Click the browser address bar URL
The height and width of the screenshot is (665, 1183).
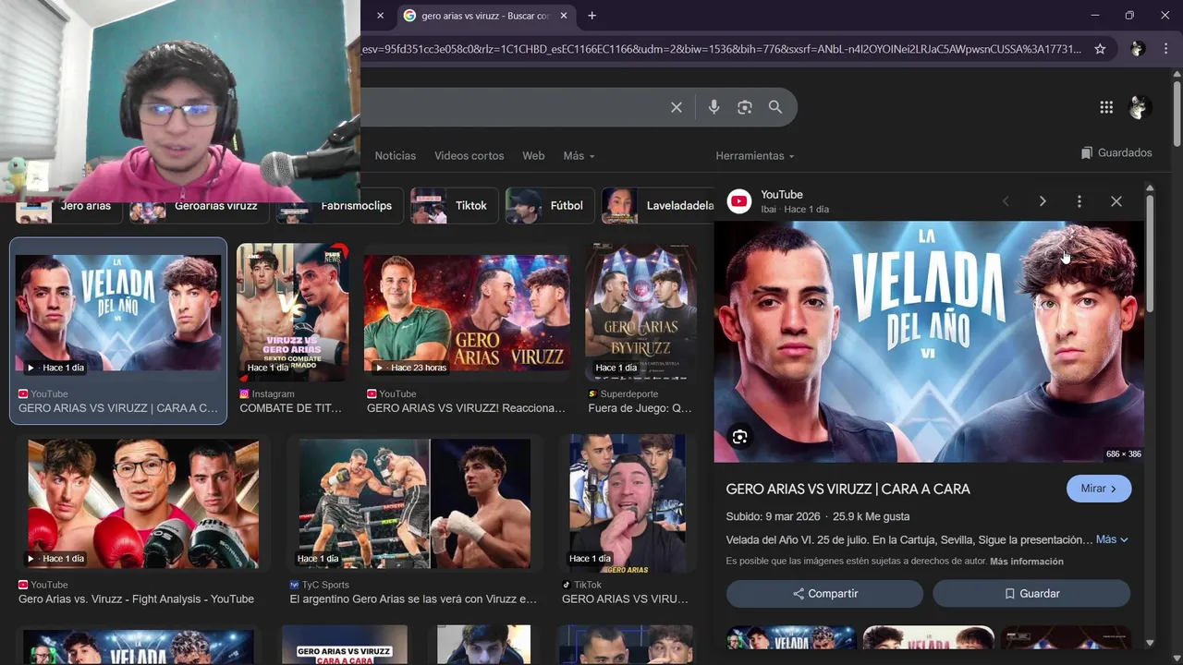[721, 49]
